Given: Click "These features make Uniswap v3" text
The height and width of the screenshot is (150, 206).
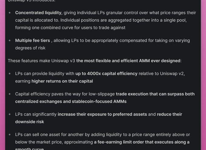Looking at the screenshot, I should (41, 61).
